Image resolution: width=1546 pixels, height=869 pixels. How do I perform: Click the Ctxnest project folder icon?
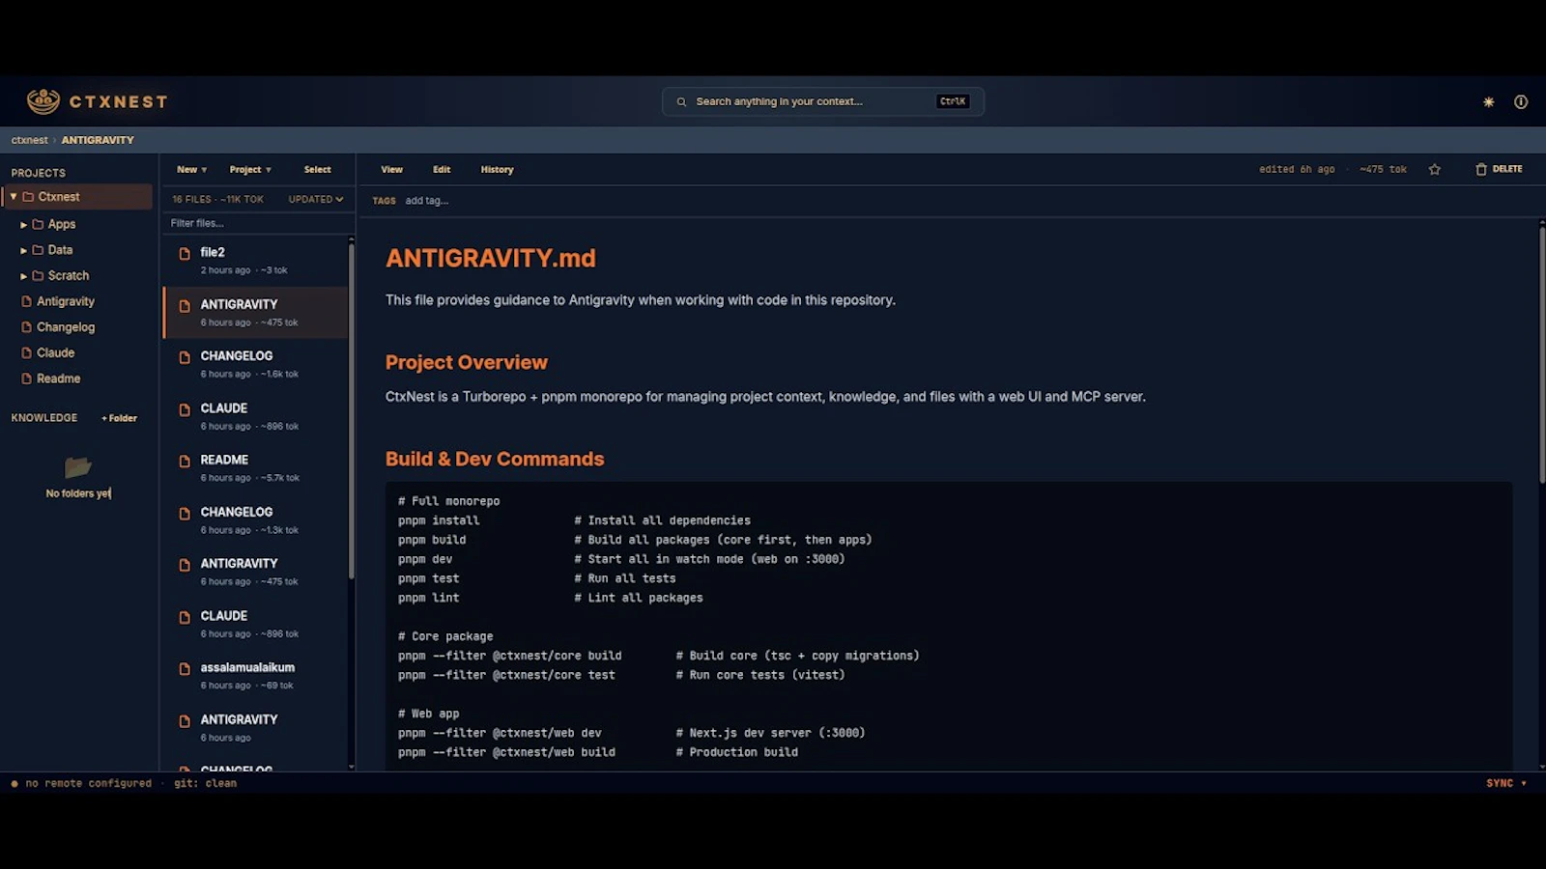tap(28, 197)
